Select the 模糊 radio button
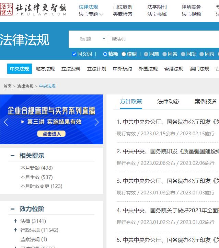219x248 pixels. 124,54
